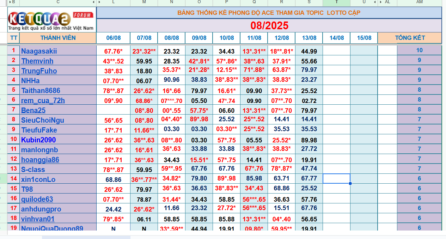
Task: Select the TT header cell
Action: [13, 38]
